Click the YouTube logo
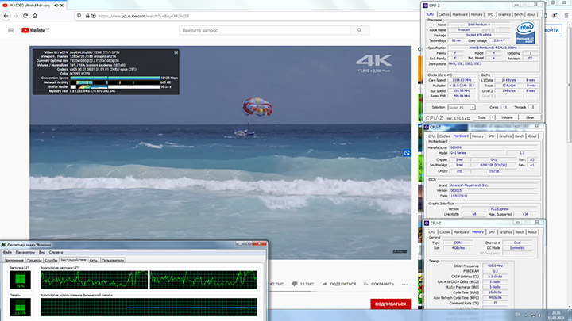This screenshot has height=321, width=572. pos(35,31)
